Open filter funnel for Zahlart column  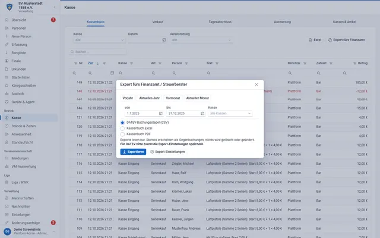click(x=331, y=64)
